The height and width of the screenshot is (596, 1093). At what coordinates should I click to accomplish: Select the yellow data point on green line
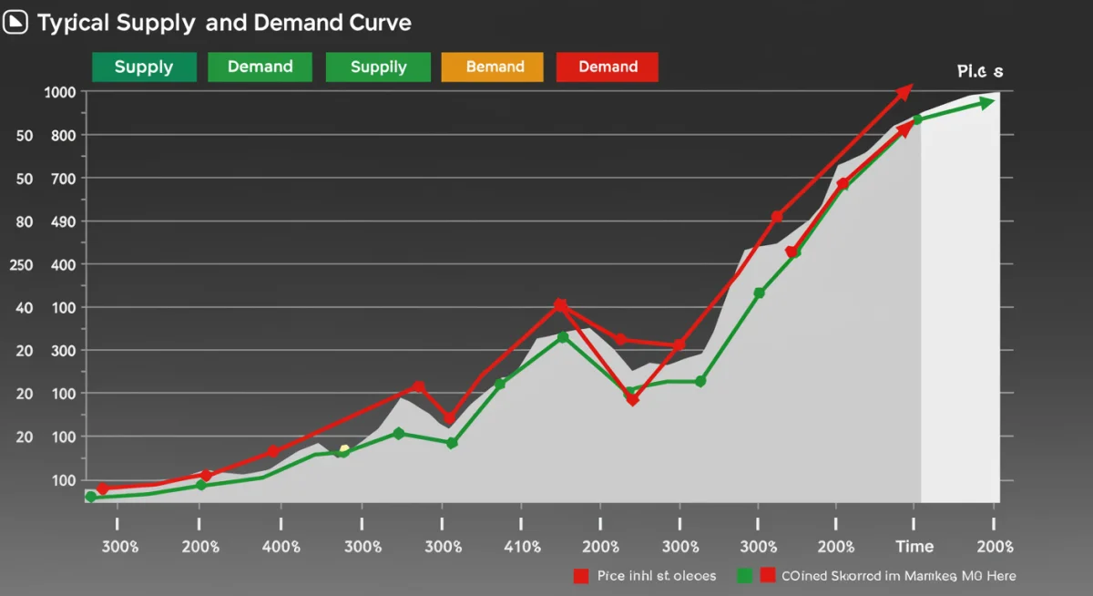click(344, 449)
